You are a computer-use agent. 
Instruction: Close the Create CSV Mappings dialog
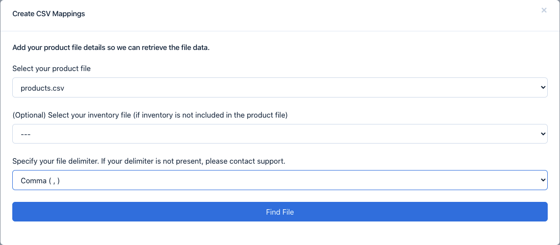[544, 10]
